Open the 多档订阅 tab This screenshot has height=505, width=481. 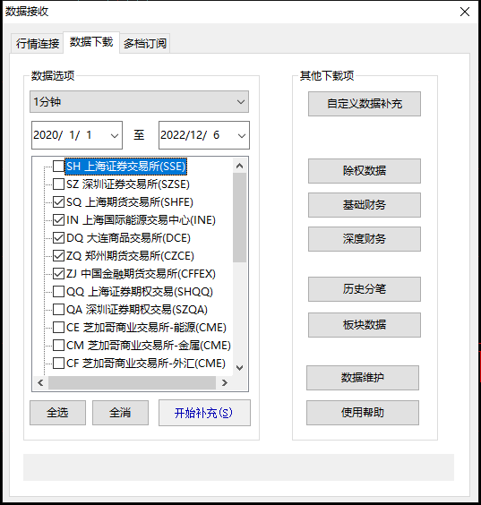145,43
